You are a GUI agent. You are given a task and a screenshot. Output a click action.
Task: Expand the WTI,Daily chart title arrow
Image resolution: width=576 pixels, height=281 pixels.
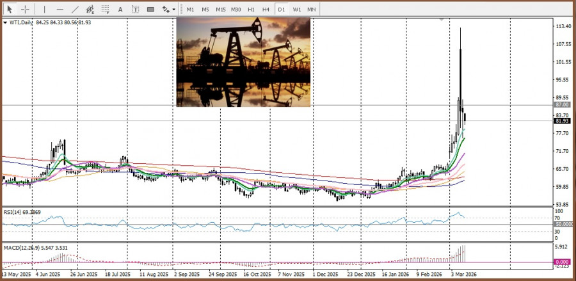click(x=5, y=22)
